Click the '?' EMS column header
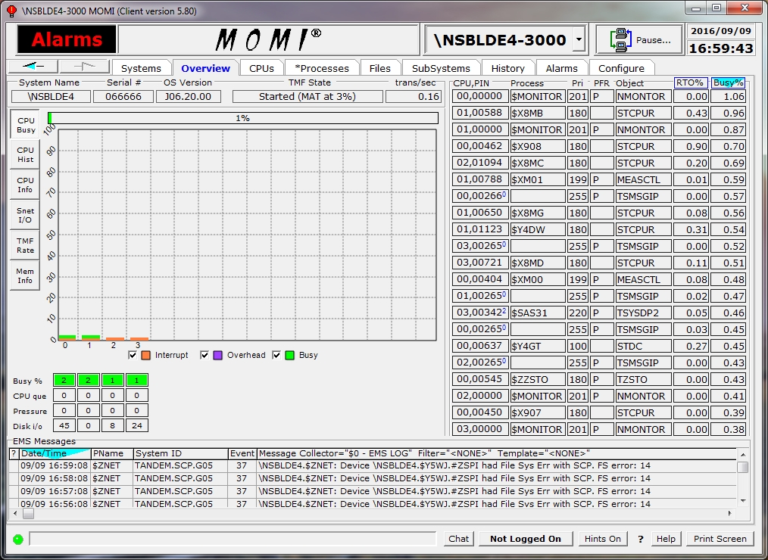Viewport: 768px width, 560px height. coord(13,453)
